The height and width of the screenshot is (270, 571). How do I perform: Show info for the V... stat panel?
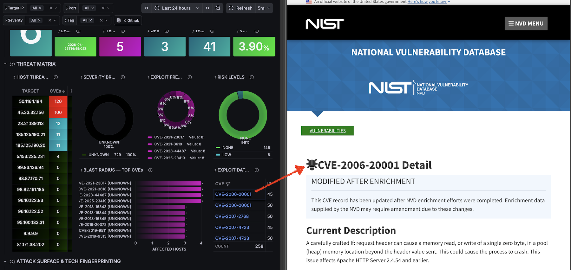[x=257, y=31]
